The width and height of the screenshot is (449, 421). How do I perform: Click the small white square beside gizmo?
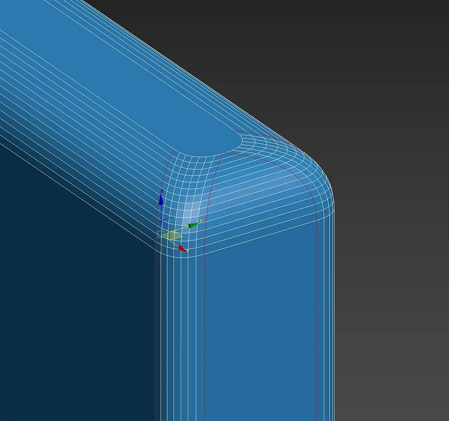161,234
